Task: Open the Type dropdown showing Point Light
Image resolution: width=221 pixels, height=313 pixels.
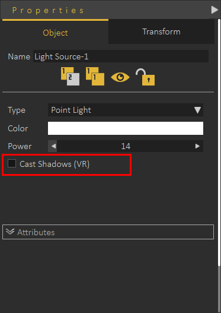Action: point(126,110)
